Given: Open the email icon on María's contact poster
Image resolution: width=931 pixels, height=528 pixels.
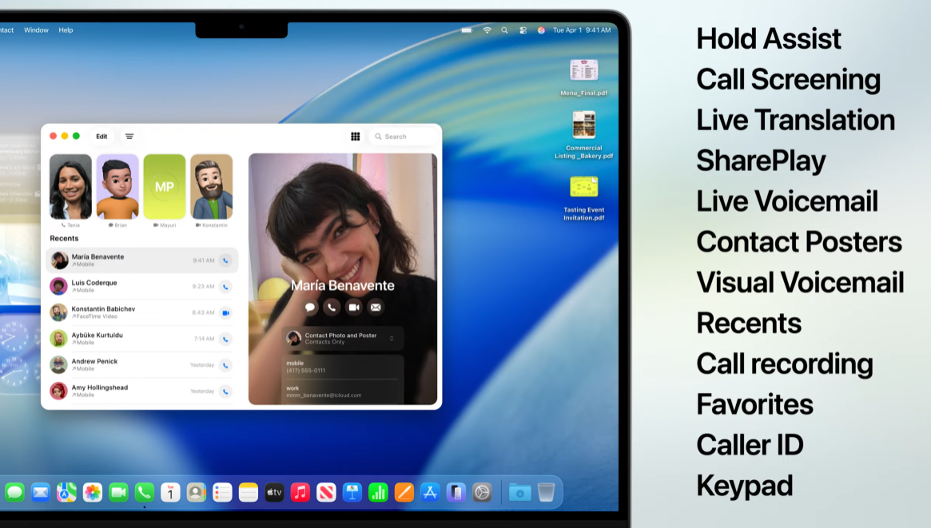Looking at the screenshot, I should (x=375, y=308).
